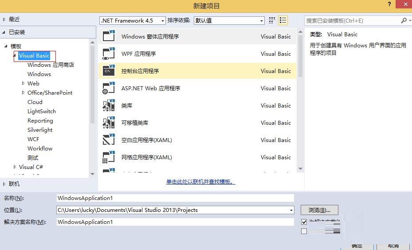412x250 pixels.
Task: Click the 类库 template icon
Action: click(x=109, y=105)
